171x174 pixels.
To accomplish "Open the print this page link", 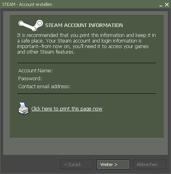I will tap(67, 109).
